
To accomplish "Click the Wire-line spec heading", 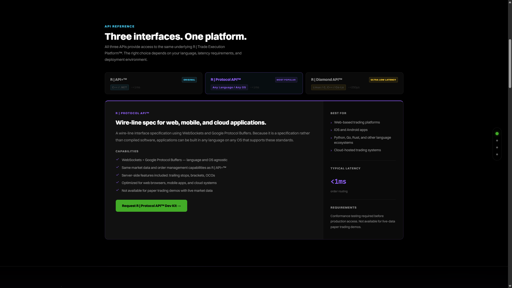I will [x=191, y=123].
